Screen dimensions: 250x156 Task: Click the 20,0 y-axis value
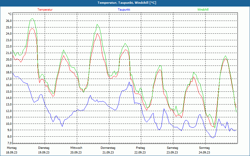(x=9, y=59)
